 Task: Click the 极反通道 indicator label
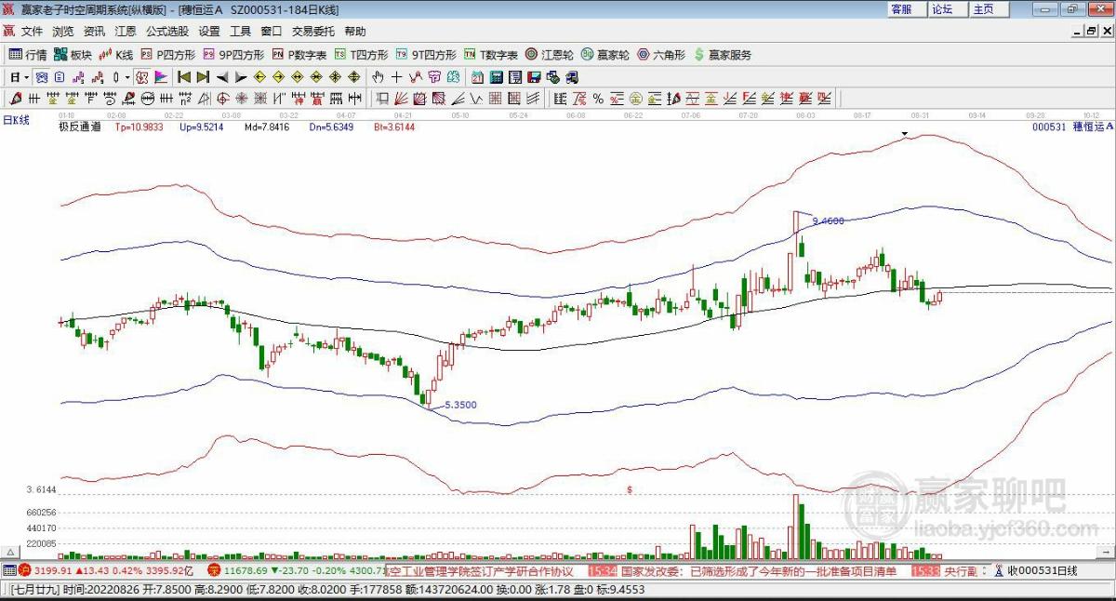(x=80, y=127)
